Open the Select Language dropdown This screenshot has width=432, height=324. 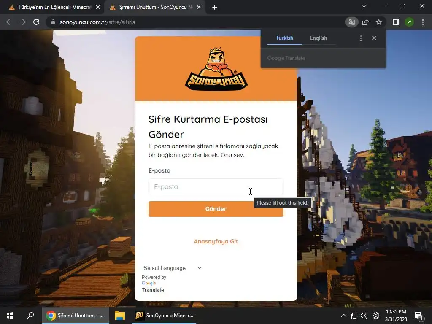click(x=173, y=268)
